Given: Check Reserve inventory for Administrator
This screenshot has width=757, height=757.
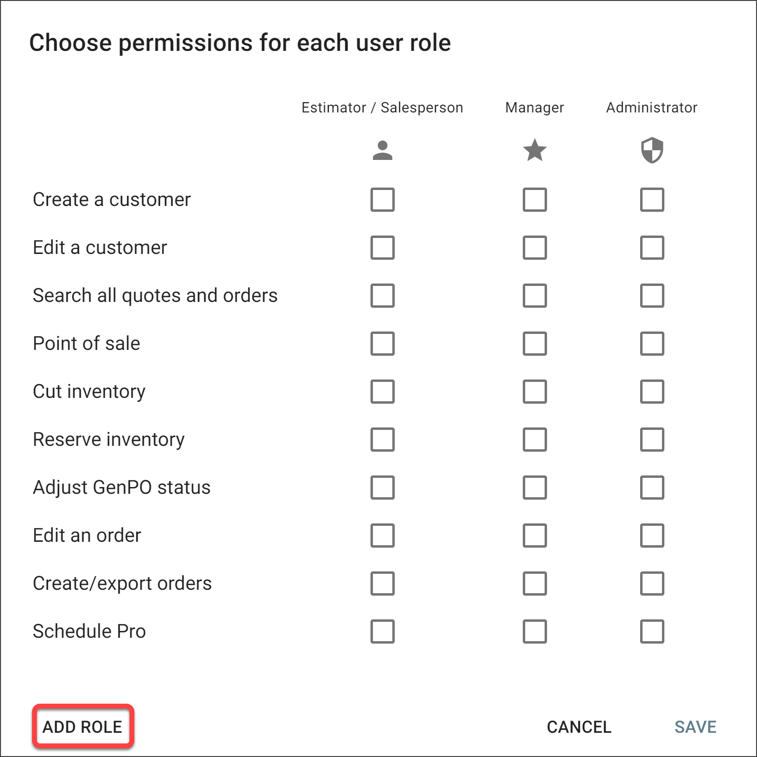Looking at the screenshot, I should [652, 440].
